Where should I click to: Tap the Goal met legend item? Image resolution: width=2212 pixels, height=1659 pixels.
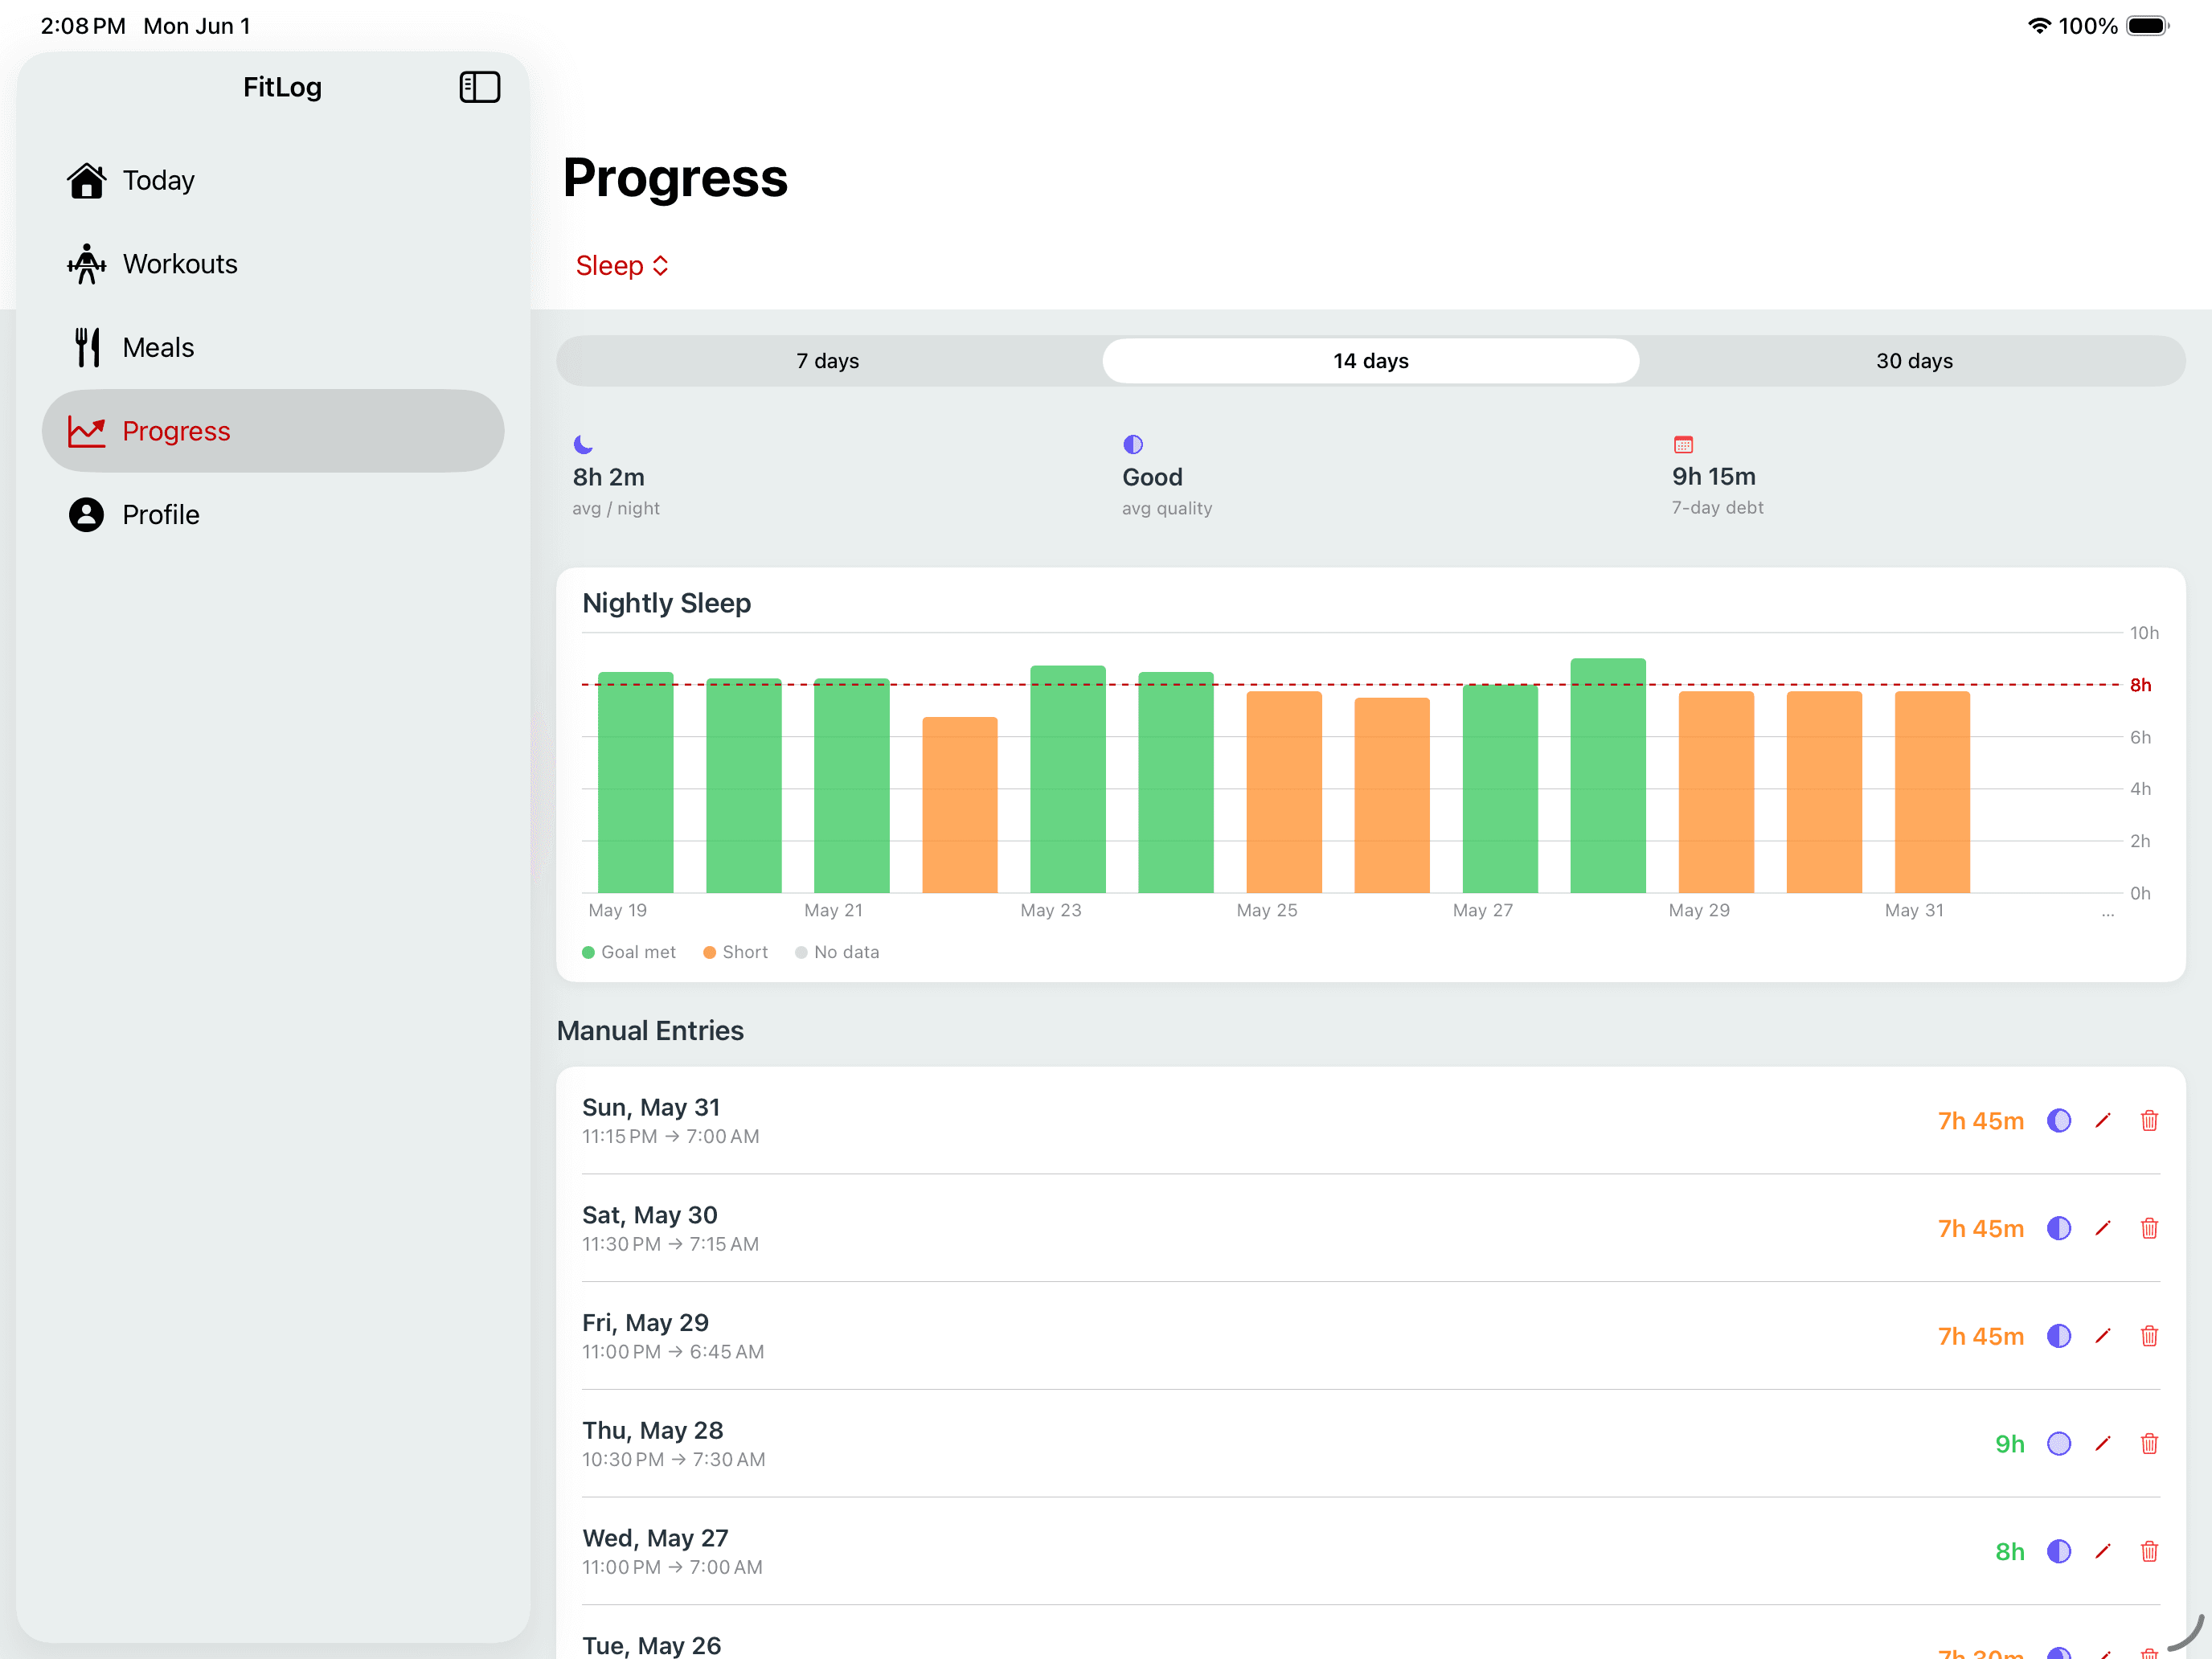click(629, 952)
